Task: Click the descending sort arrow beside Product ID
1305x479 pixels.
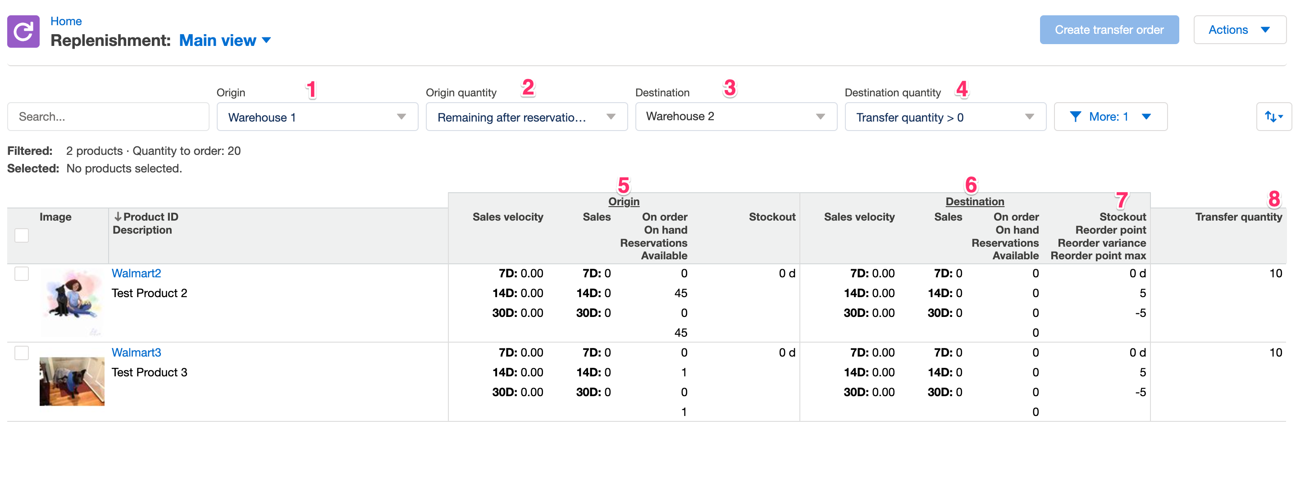Action: [118, 217]
